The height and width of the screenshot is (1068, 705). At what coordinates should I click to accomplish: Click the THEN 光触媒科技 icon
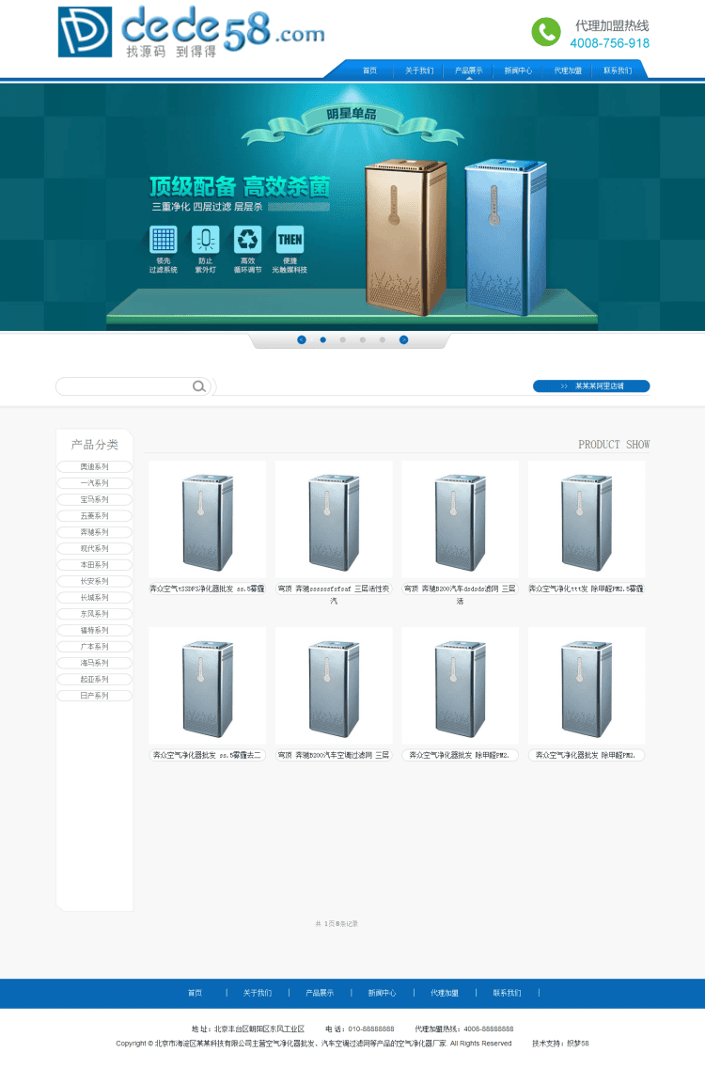290,239
